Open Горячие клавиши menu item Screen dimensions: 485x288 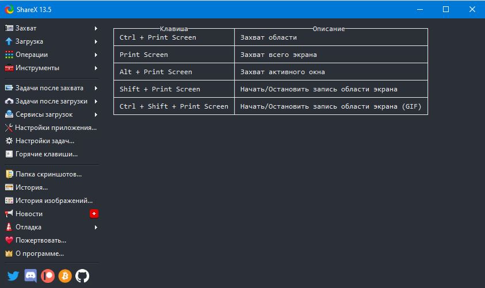[46, 154]
